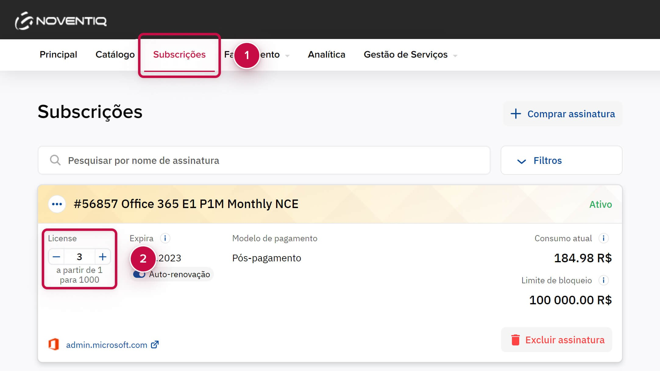Decrease license count with the minus button

[56, 257]
